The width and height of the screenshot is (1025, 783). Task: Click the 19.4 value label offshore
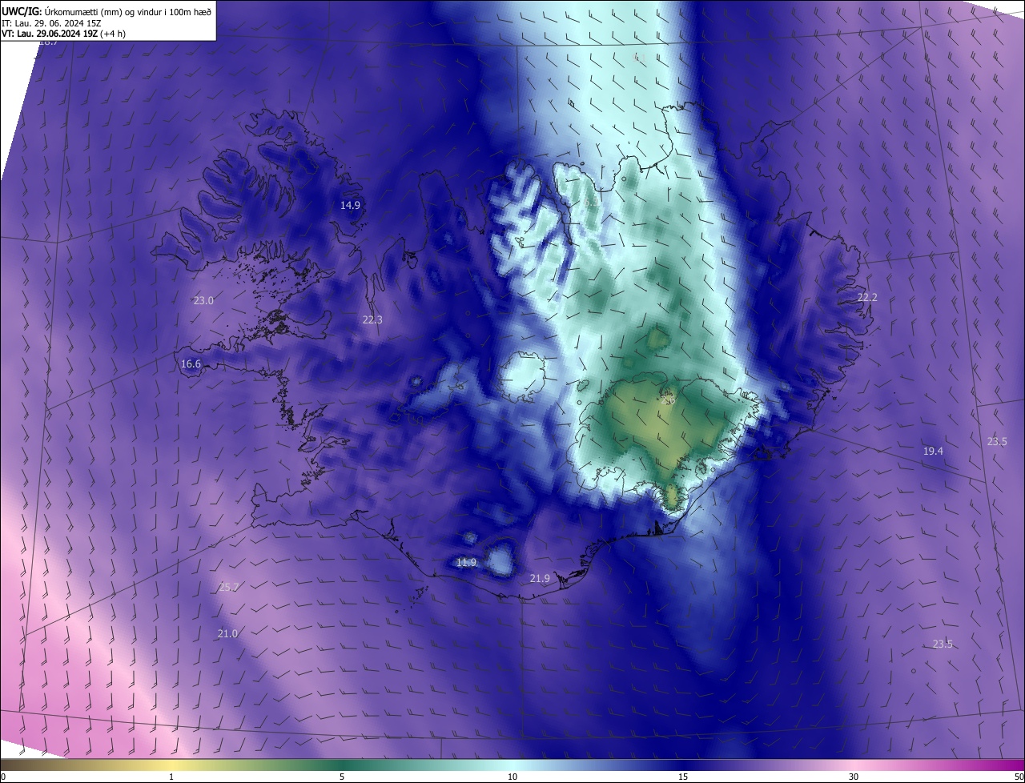click(933, 452)
